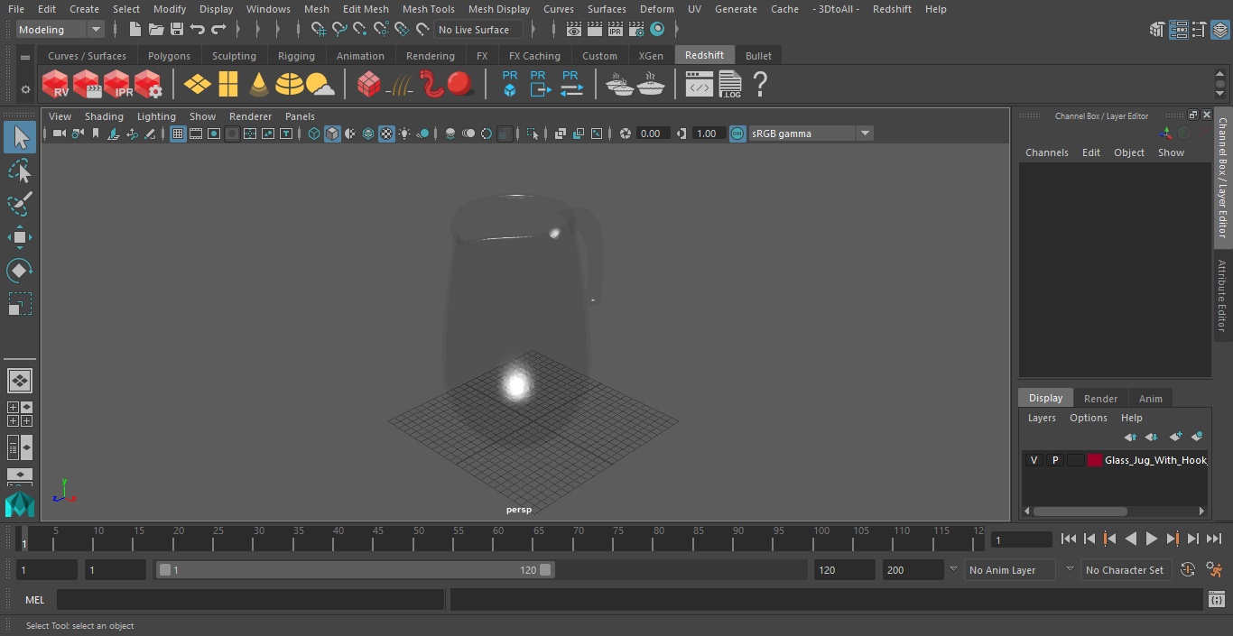The image size is (1233, 636).
Task: Click the Undo arrow in status line
Action: [x=198, y=30]
